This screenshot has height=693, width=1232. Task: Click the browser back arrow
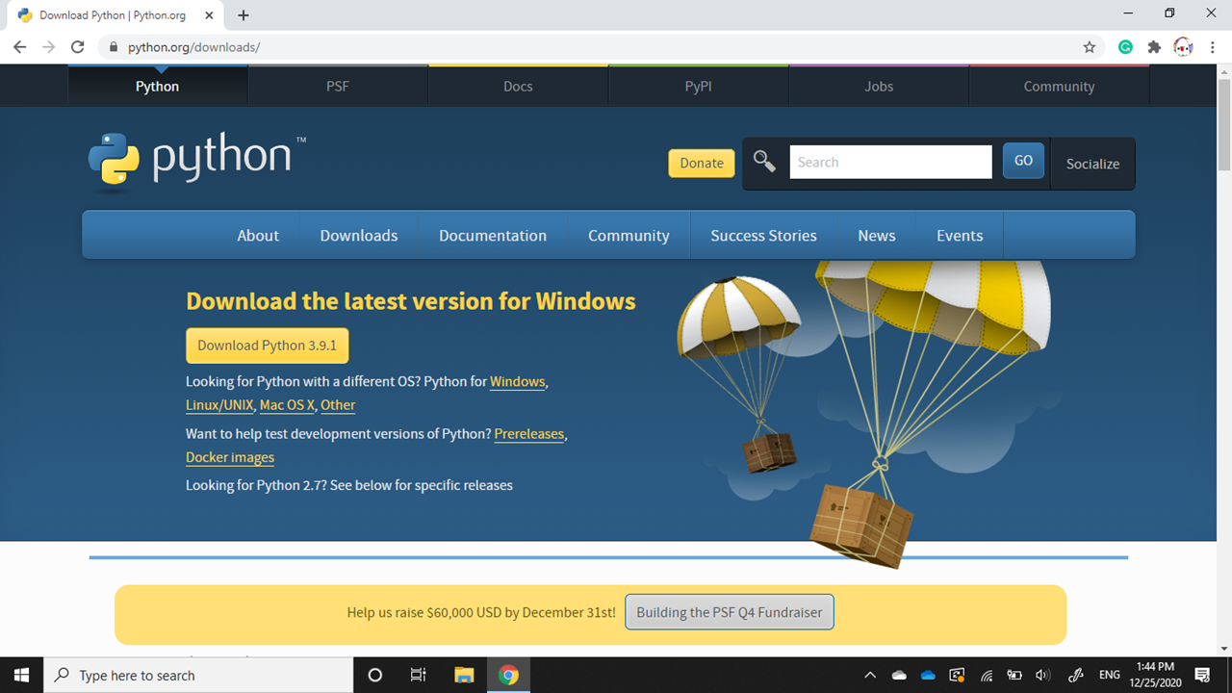(20, 47)
